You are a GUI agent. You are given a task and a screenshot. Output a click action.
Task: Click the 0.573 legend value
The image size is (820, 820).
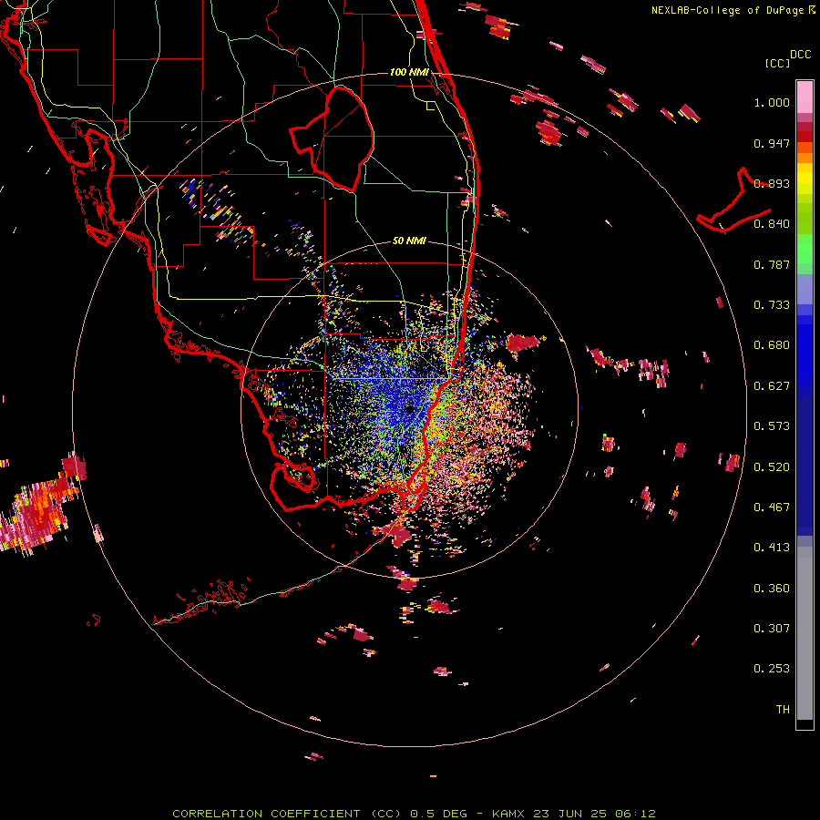coord(772,426)
